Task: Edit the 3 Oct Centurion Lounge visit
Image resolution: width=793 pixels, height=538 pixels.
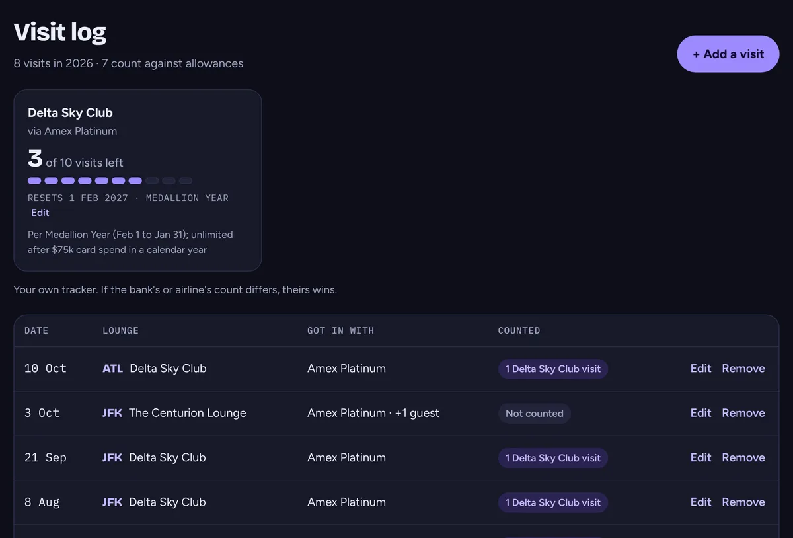Action: click(x=700, y=413)
